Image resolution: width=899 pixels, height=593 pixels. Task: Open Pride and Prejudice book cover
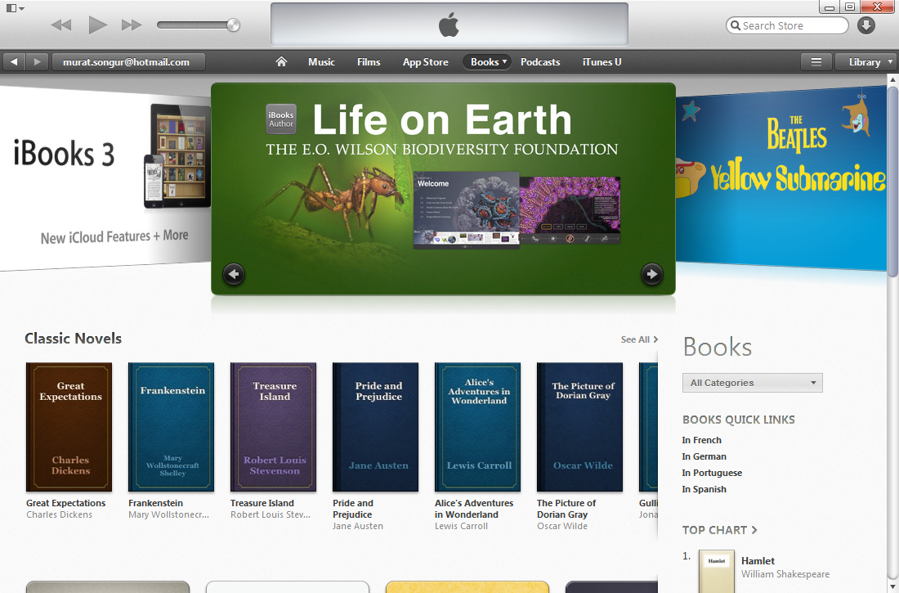[376, 426]
